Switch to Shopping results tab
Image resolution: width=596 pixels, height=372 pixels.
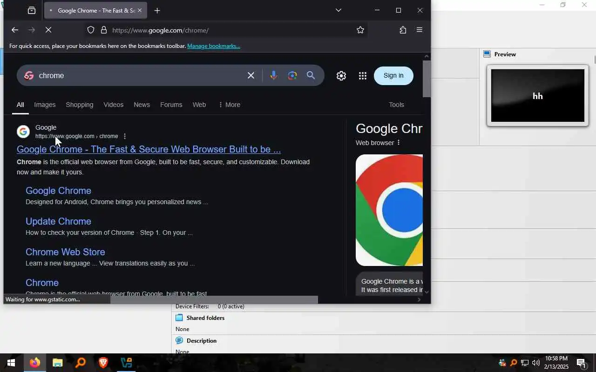(80, 105)
